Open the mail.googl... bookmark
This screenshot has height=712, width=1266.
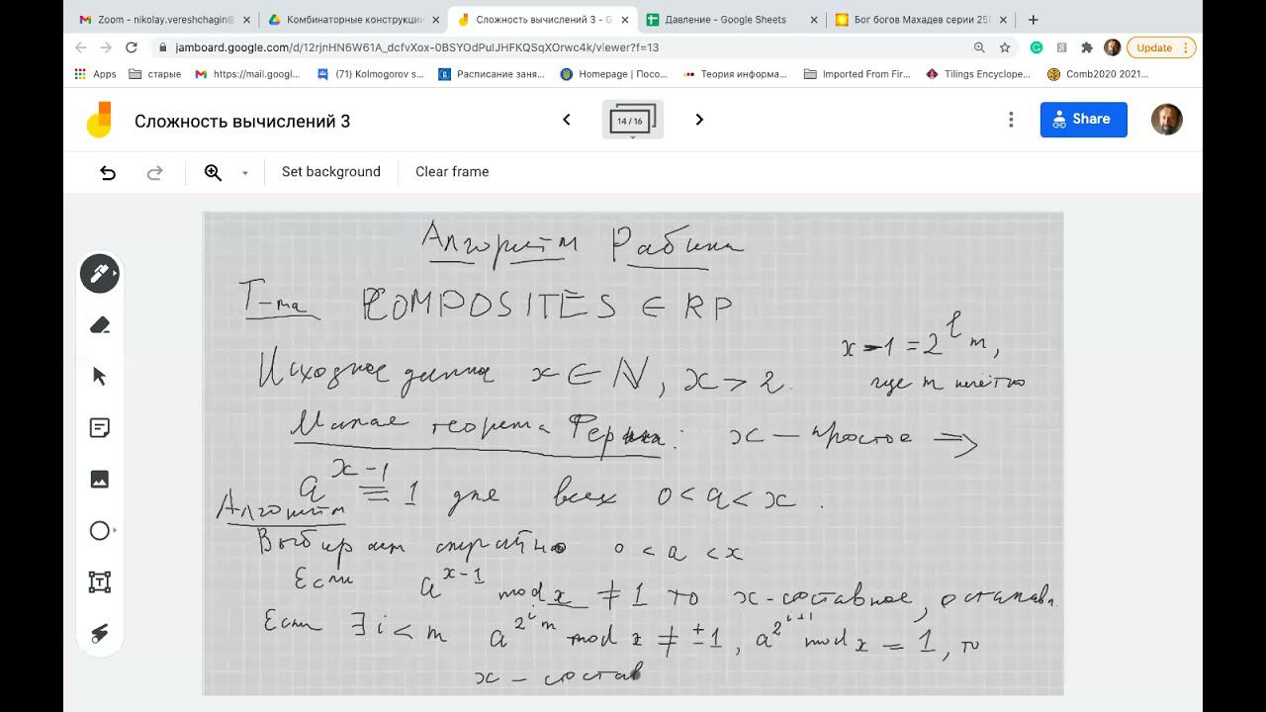(247, 74)
